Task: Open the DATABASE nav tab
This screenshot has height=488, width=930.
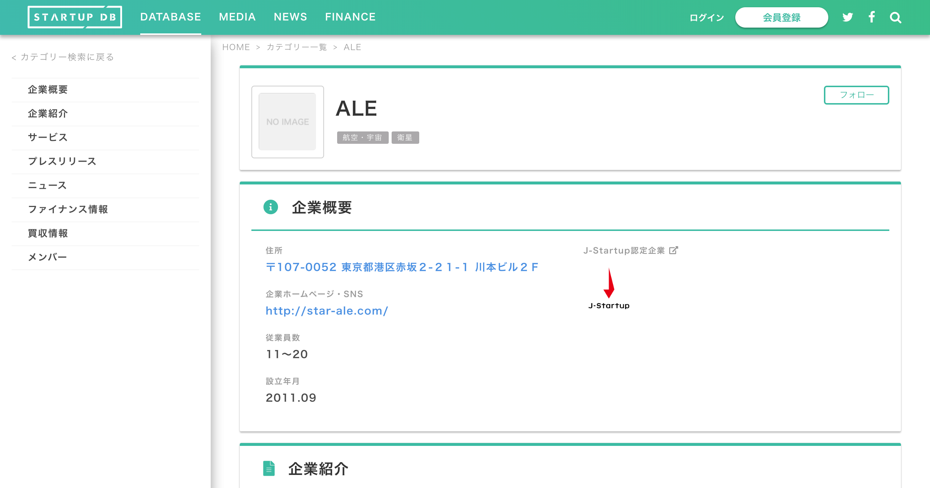Action: coord(170,17)
